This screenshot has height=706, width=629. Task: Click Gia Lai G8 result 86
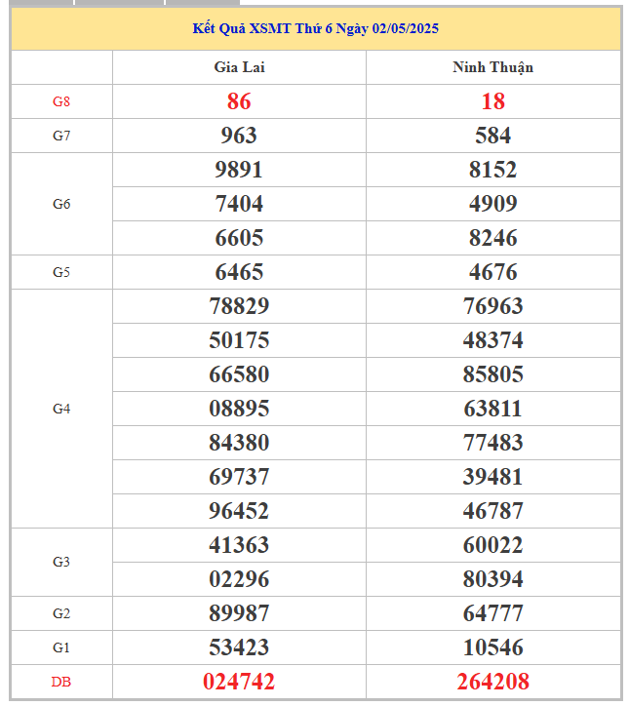point(239,101)
